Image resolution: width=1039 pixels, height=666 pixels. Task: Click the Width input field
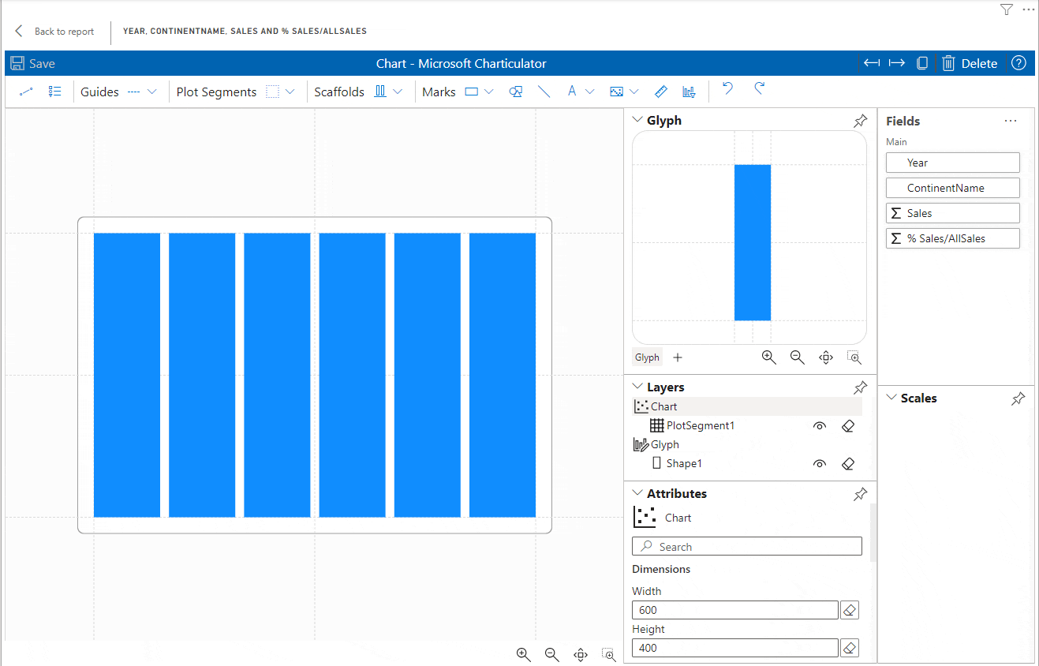pos(734,609)
